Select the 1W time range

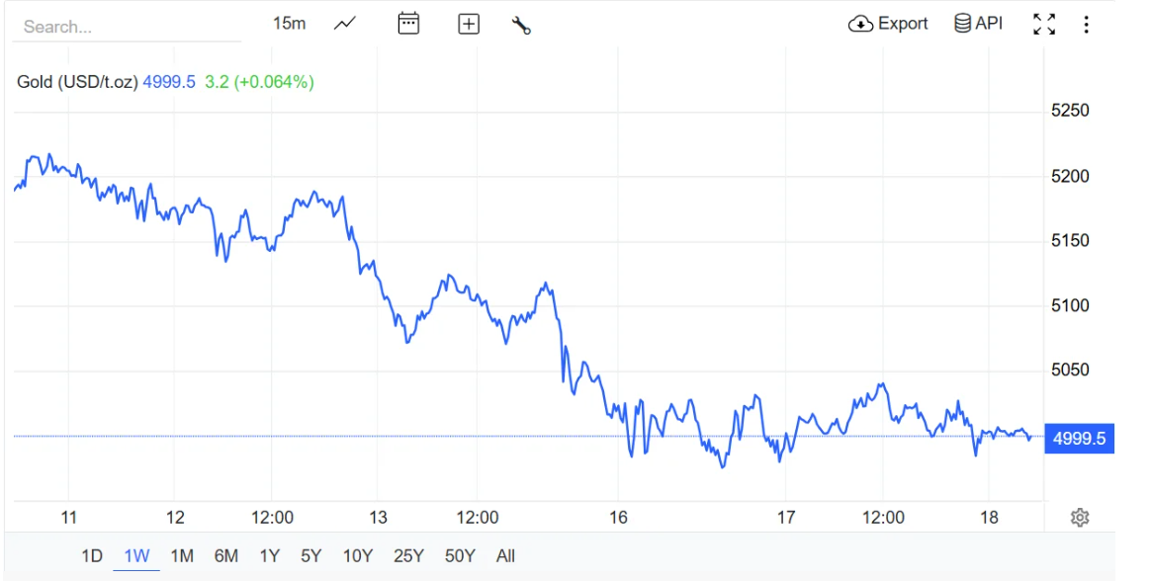click(x=136, y=556)
